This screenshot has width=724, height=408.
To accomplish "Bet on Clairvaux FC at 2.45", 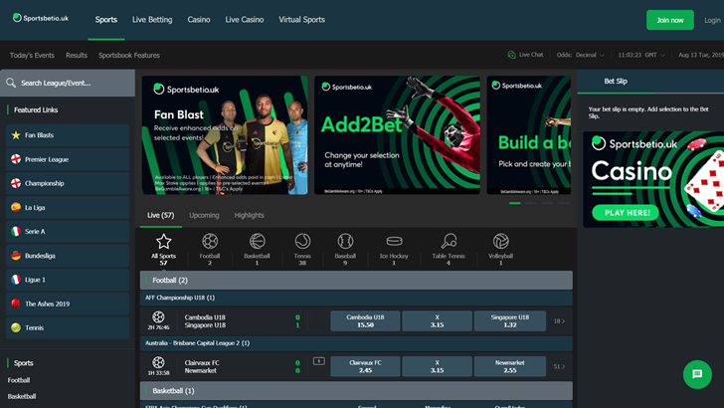I will click(365, 366).
